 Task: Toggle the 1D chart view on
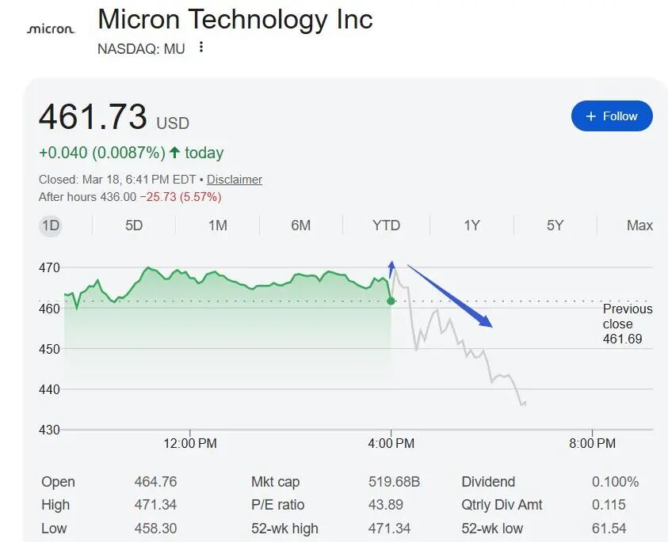pyautogui.click(x=48, y=226)
